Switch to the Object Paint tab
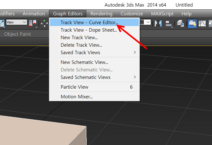Viewport: 212px width, 145px height. point(18,34)
